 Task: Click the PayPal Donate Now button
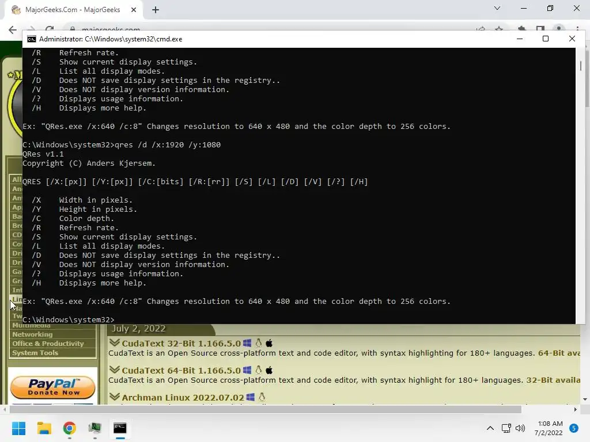52,387
